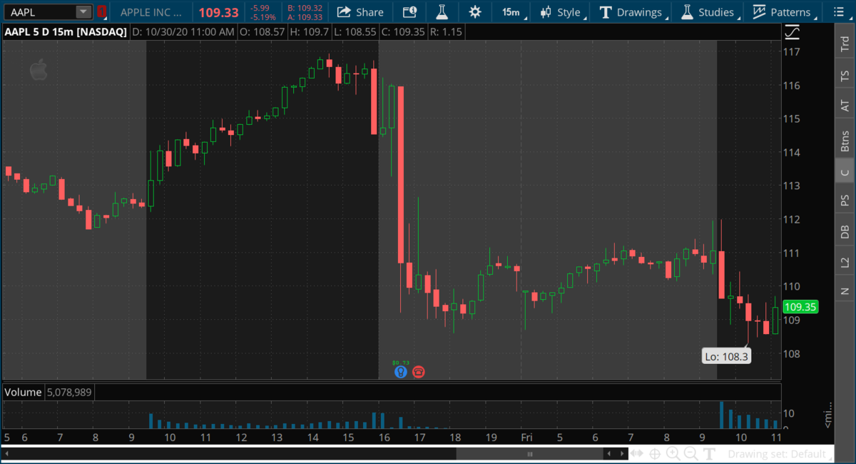The image size is (856, 464).
Task: Click the zoom out magnifier icon
Action: point(691,454)
